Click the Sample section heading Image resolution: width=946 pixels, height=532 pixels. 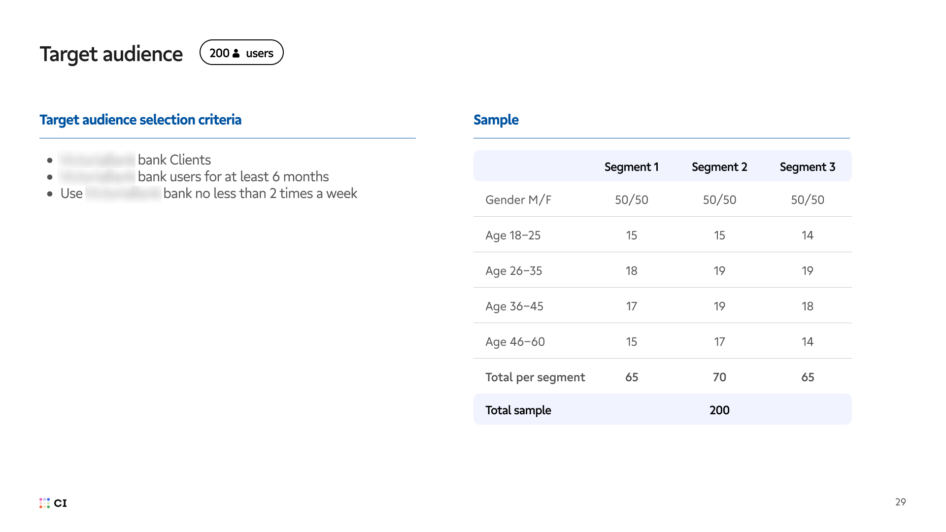coord(496,120)
